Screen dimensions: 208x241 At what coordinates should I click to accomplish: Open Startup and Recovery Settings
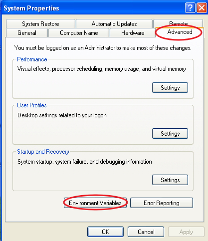coord(170,180)
